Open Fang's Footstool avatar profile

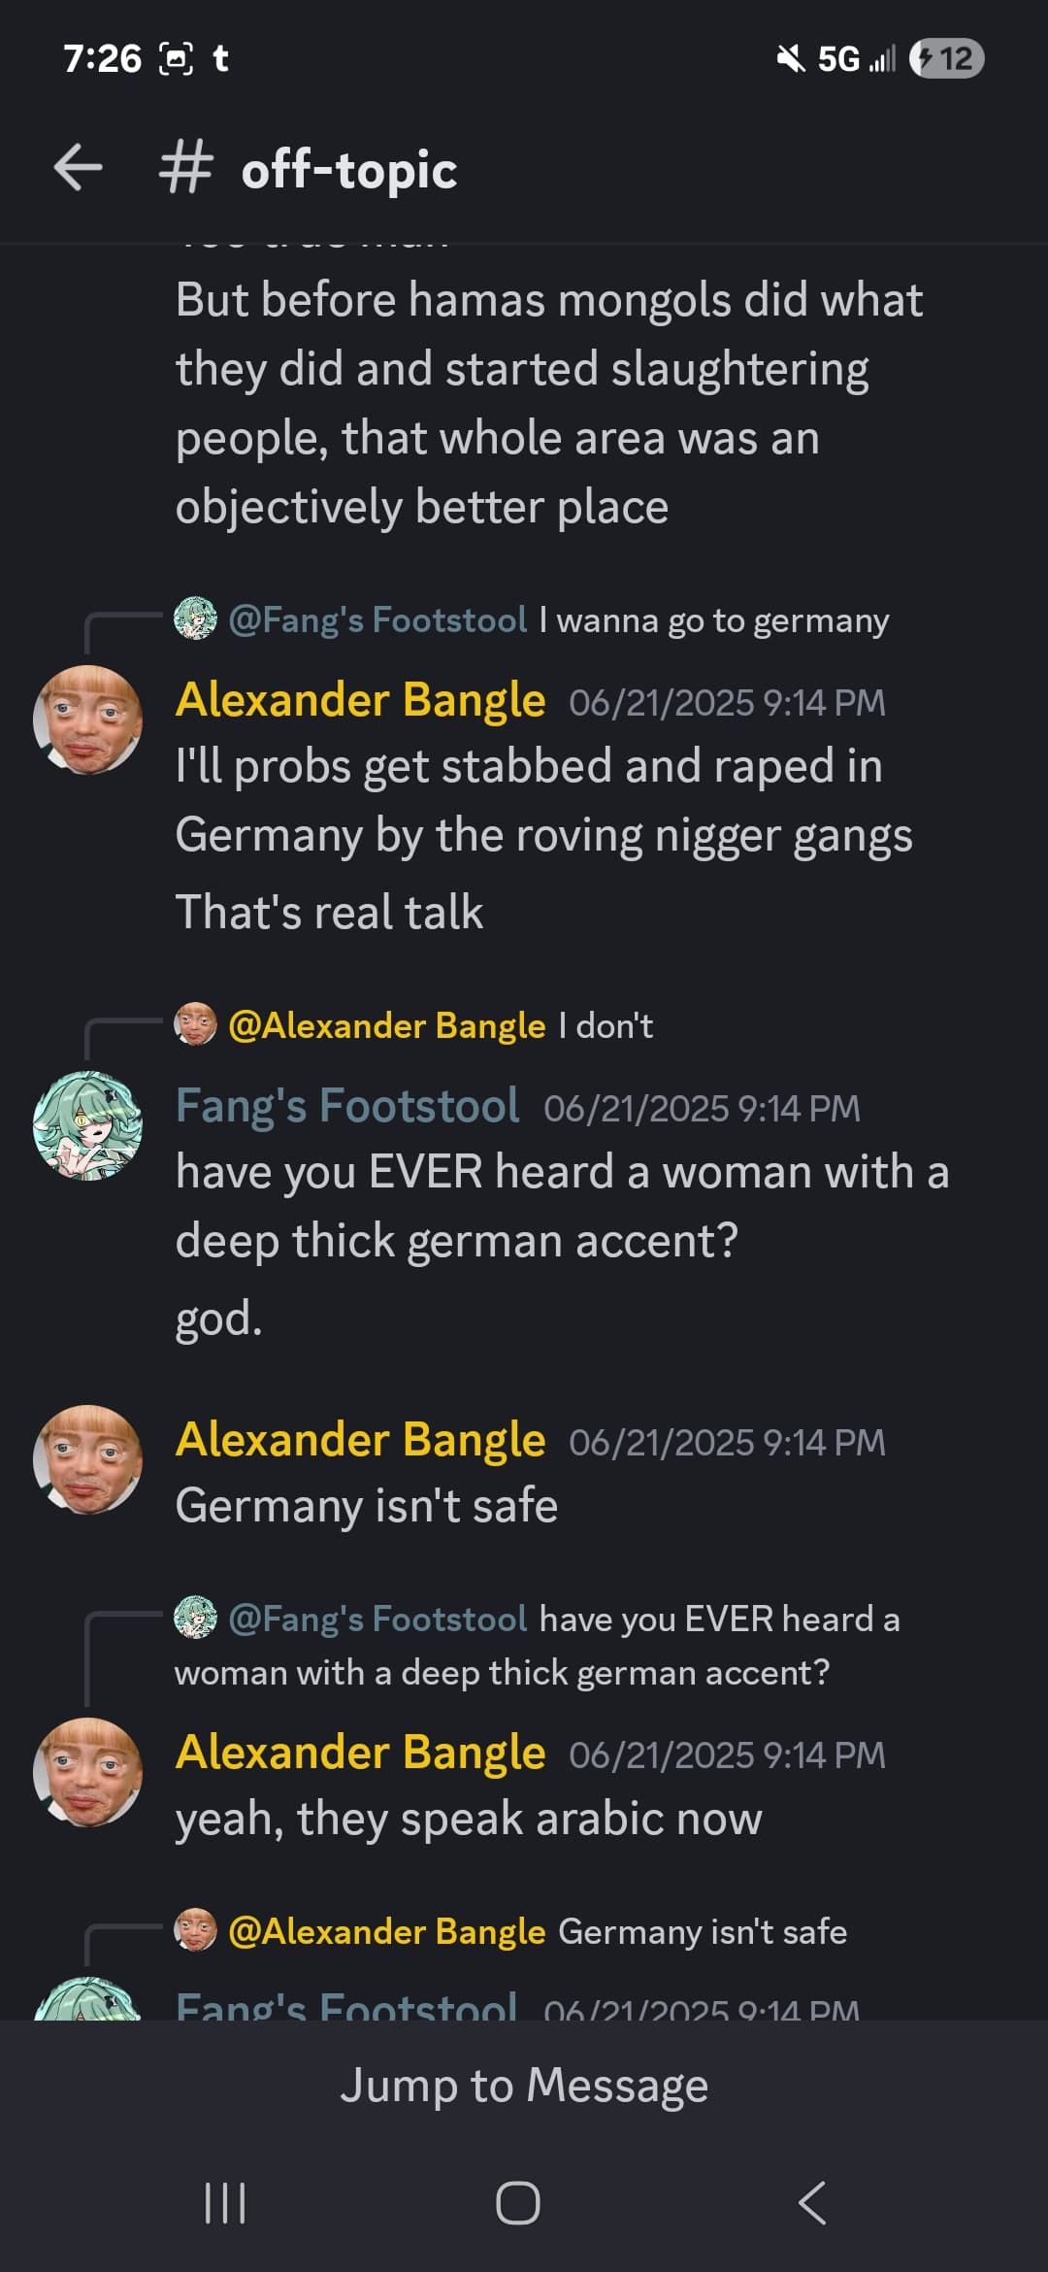pyautogui.click(x=87, y=1125)
